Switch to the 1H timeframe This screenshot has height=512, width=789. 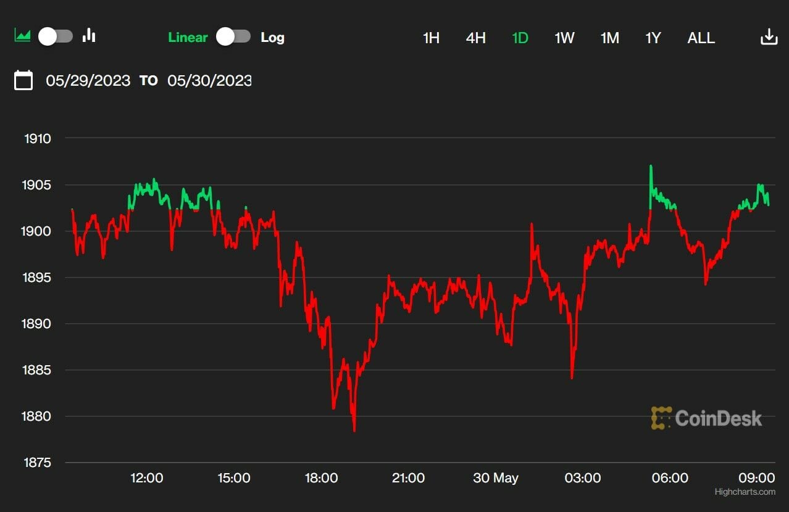431,38
